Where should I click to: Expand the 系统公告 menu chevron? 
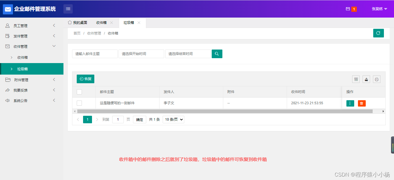point(54,101)
